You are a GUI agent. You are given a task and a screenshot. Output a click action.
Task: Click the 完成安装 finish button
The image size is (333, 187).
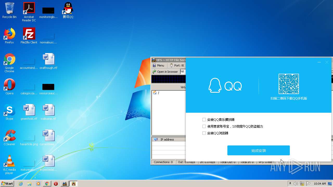point(259,150)
